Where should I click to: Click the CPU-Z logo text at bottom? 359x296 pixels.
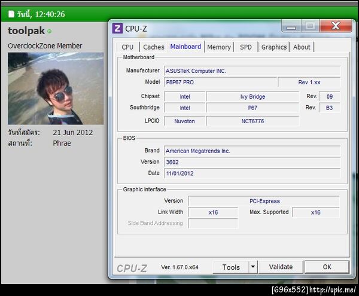coord(132,268)
